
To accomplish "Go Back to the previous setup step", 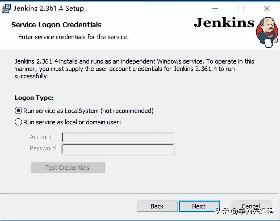I will click(x=157, y=206).
